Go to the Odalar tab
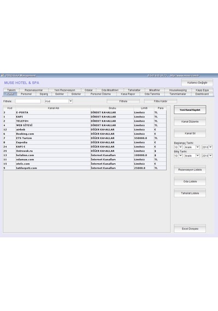 (x=89, y=90)
